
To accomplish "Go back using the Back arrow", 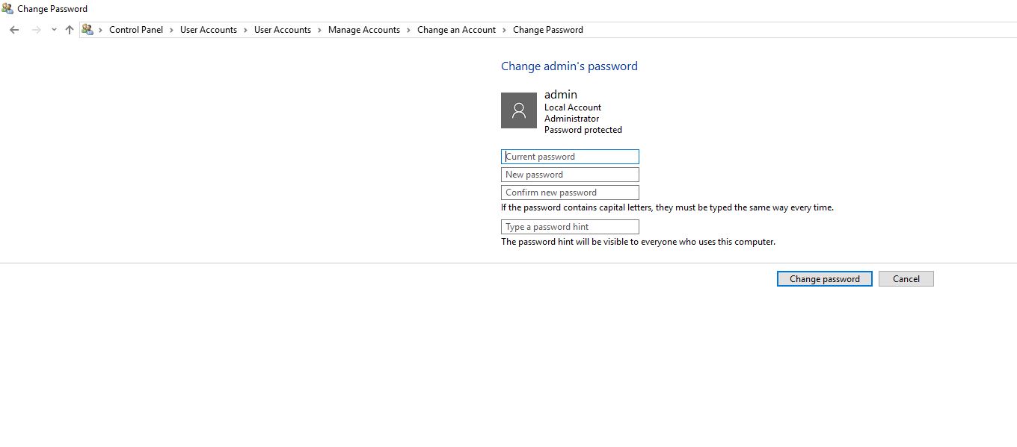I will coord(14,30).
